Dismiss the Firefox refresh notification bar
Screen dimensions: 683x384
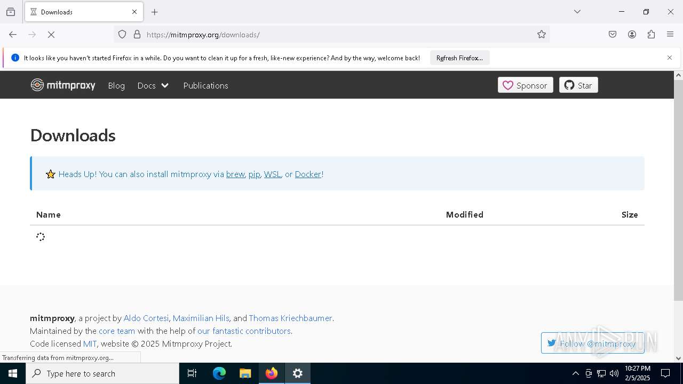(670, 58)
